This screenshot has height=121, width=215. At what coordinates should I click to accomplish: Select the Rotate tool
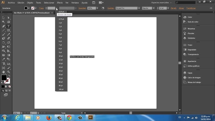point(3,43)
